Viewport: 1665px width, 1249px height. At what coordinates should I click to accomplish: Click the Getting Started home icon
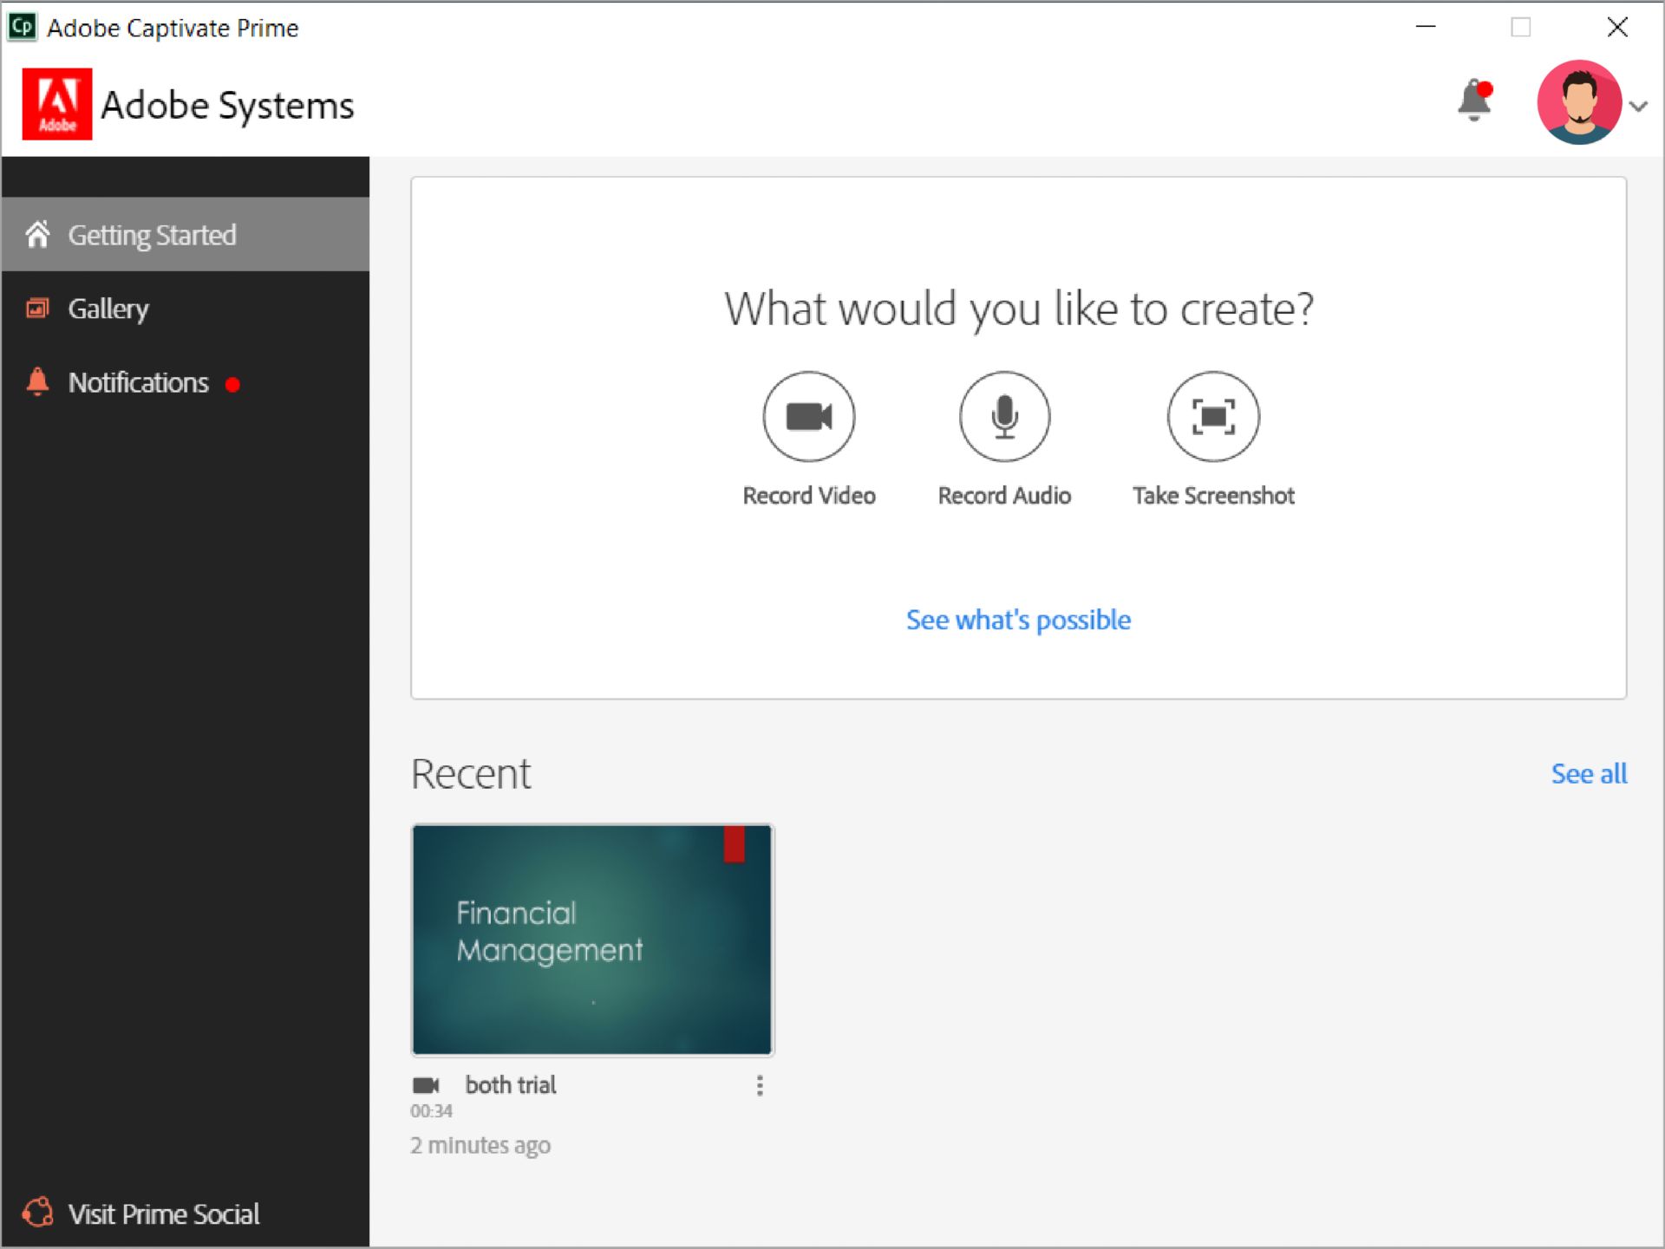[x=36, y=235]
